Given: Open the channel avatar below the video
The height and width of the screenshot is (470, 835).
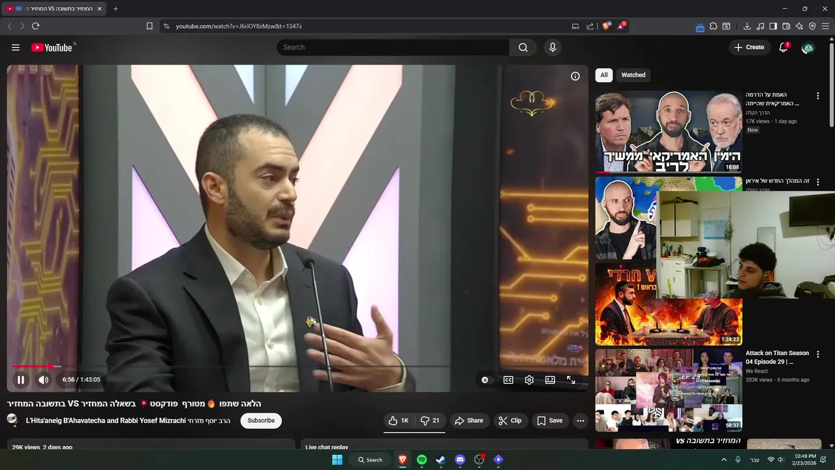Looking at the screenshot, I should coord(12,420).
